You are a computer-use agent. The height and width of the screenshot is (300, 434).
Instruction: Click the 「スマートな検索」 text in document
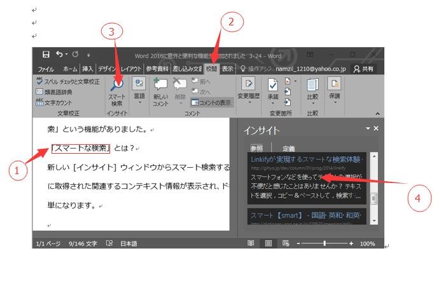(81, 149)
